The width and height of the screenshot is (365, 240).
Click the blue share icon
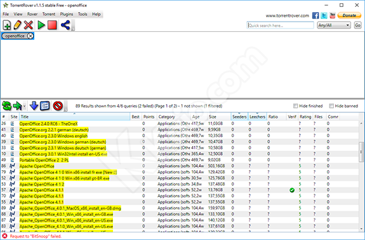tap(65, 25)
